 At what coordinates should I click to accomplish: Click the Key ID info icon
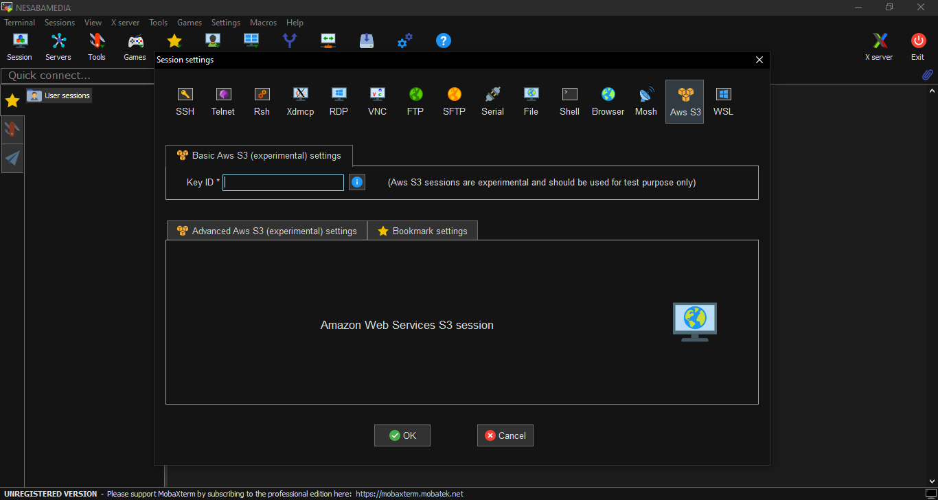357,182
